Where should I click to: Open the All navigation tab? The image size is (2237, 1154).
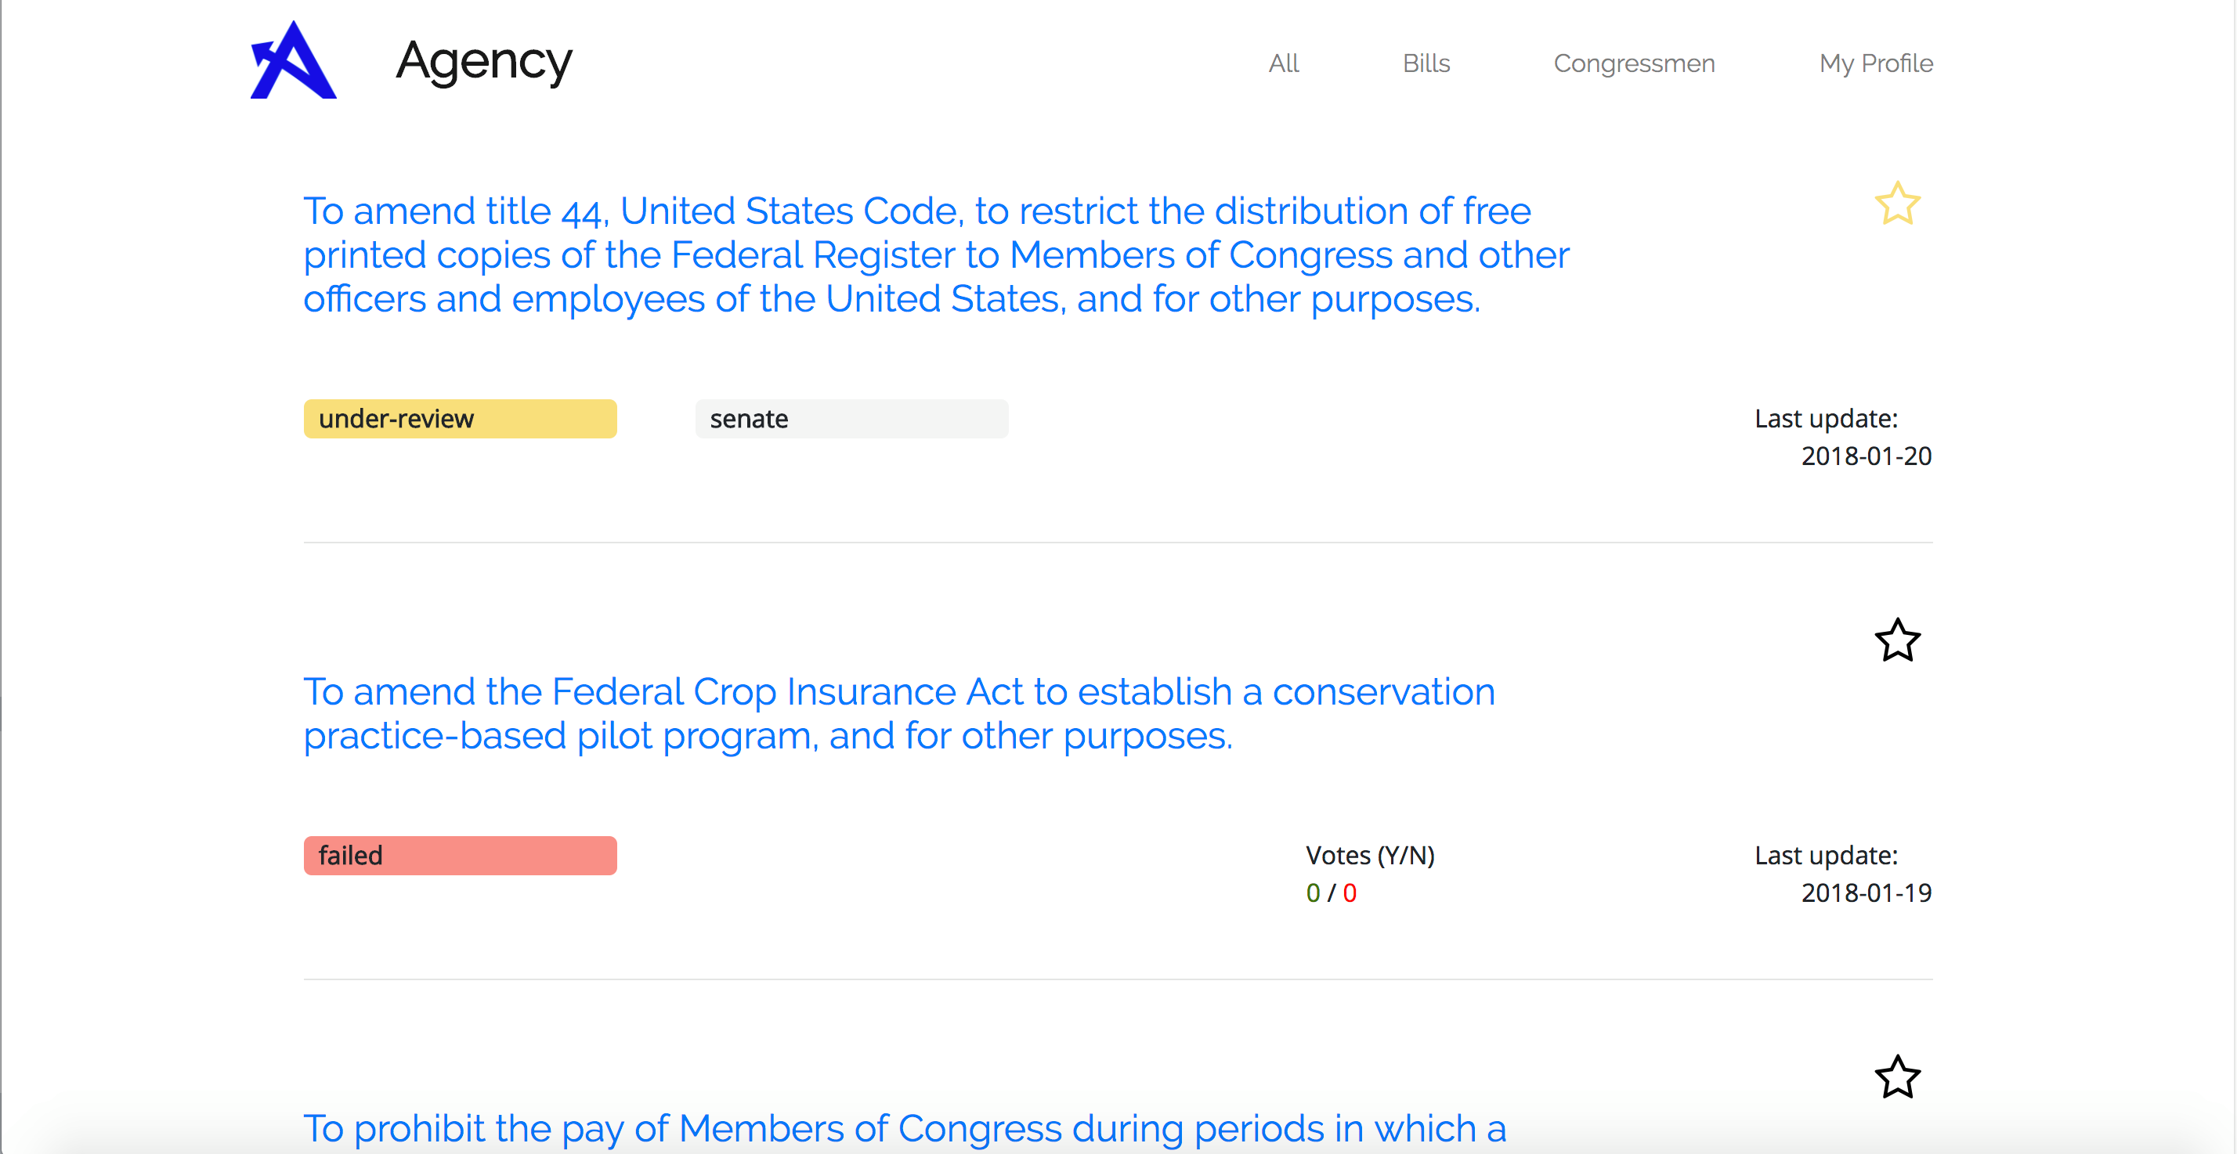[x=1284, y=63]
